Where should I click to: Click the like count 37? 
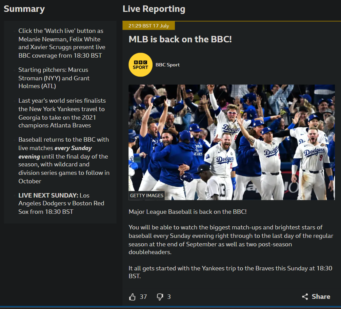[x=143, y=296]
